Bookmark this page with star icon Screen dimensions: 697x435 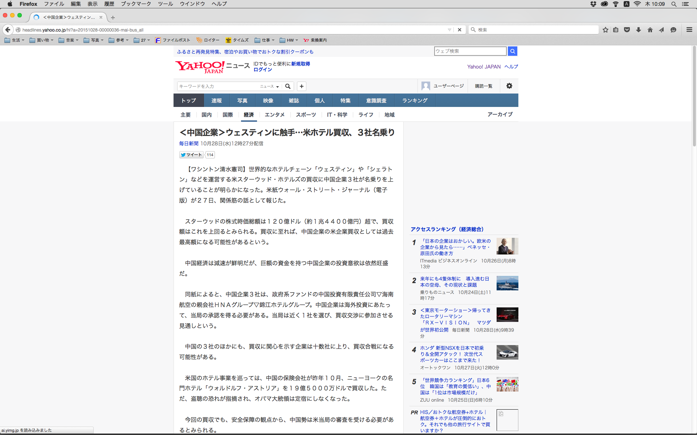click(x=605, y=30)
